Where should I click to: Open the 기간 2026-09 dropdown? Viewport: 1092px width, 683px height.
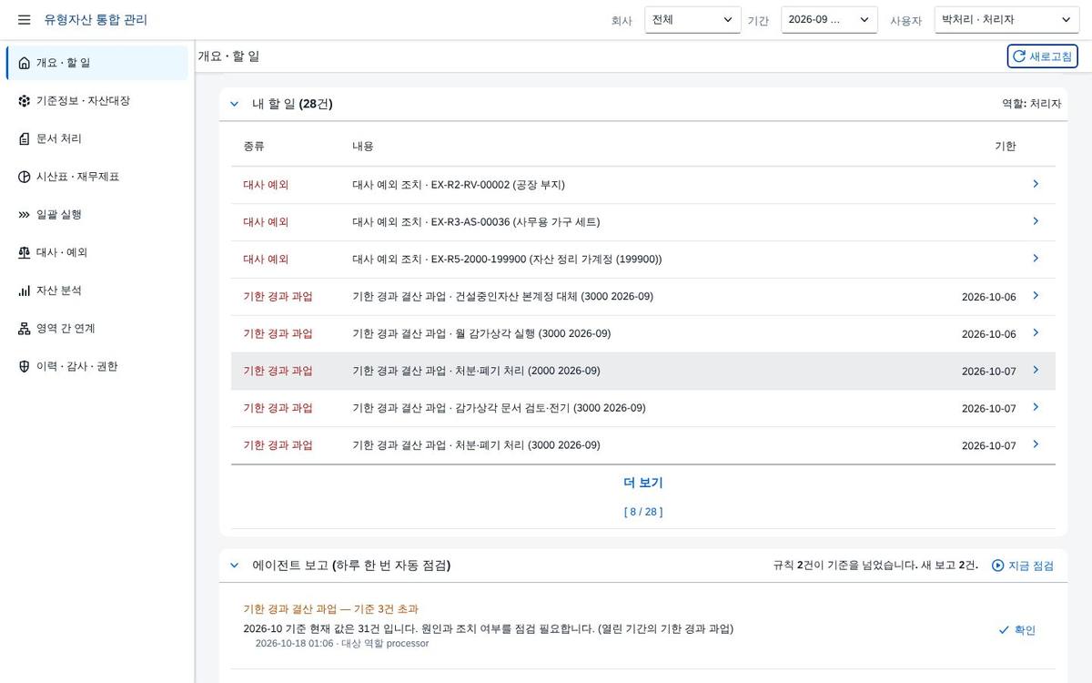click(829, 20)
